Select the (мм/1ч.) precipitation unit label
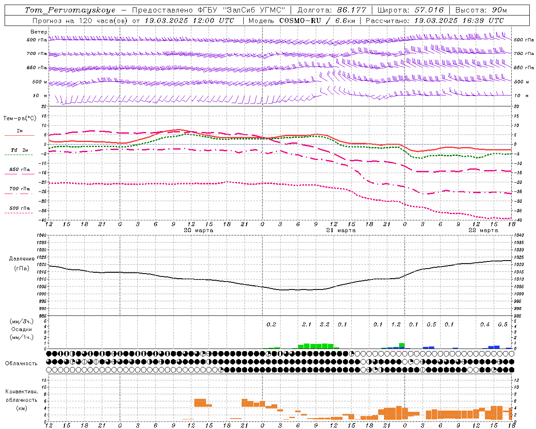Image resolution: width=536 pixels, height=429 pixels. click(x=22, y=337)
